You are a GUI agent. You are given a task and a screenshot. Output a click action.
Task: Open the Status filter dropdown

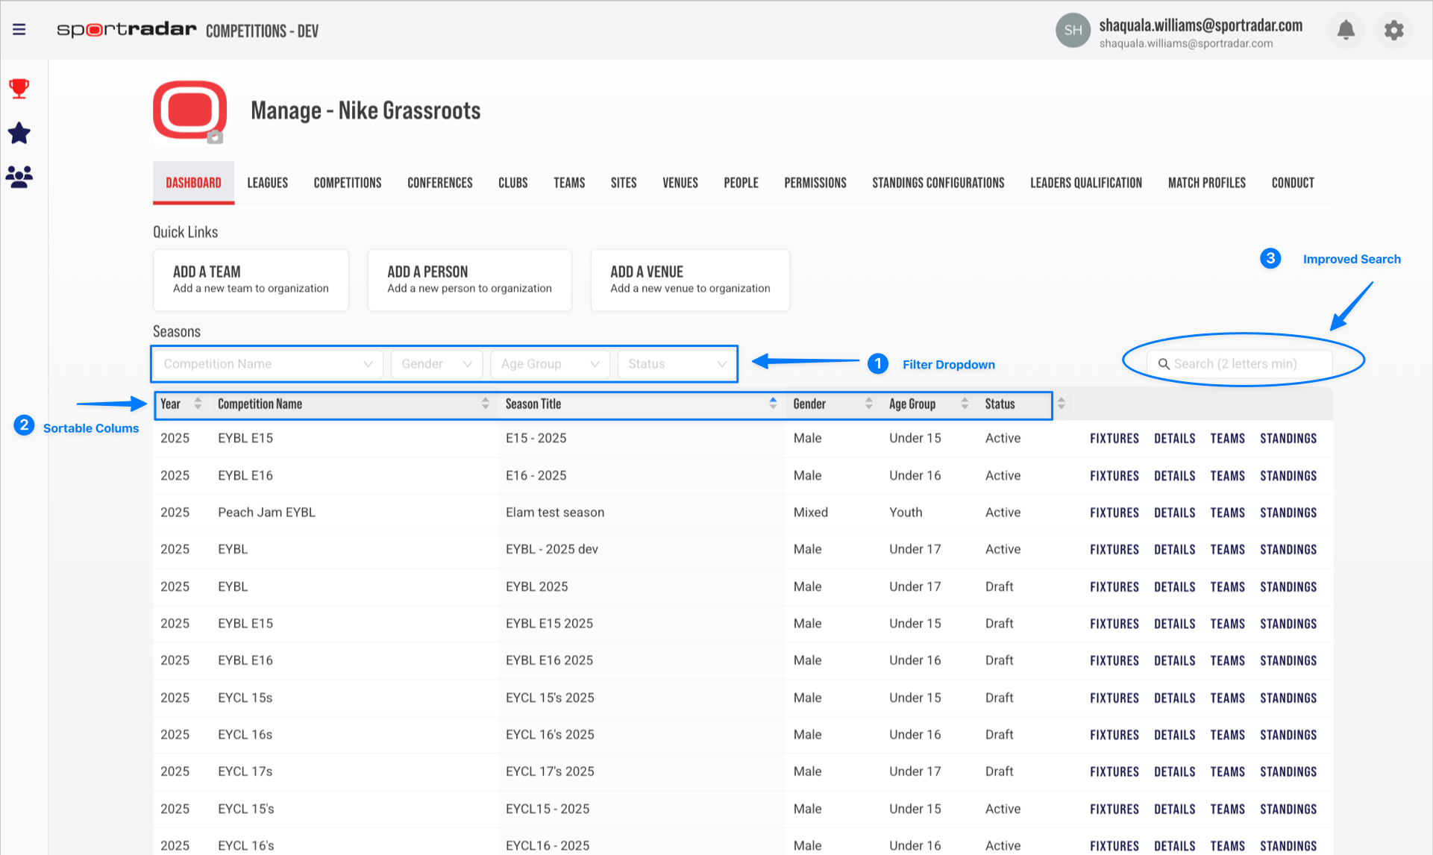tap(676, 364)
